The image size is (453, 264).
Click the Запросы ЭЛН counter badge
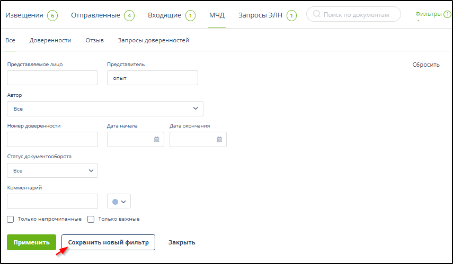(x=291, y=15)
